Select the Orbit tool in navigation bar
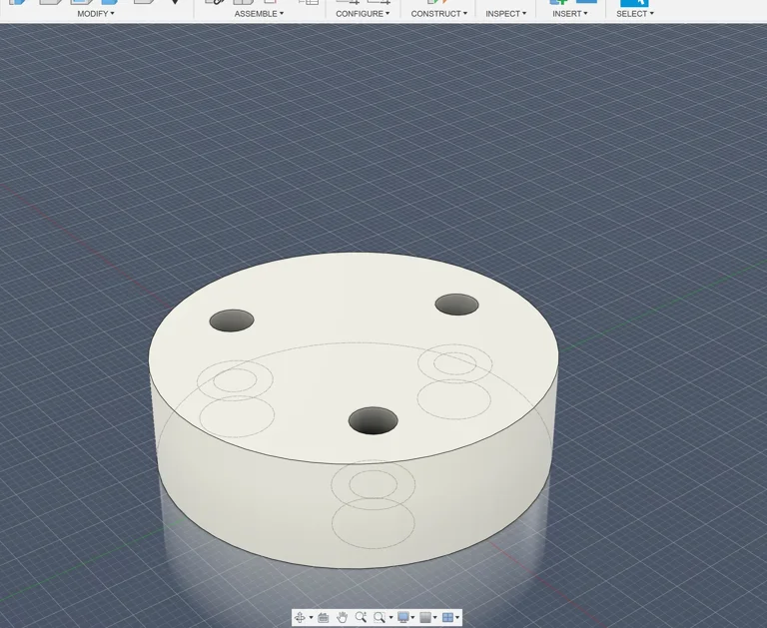Screen dimensions: 767x628 pos(301,618)
